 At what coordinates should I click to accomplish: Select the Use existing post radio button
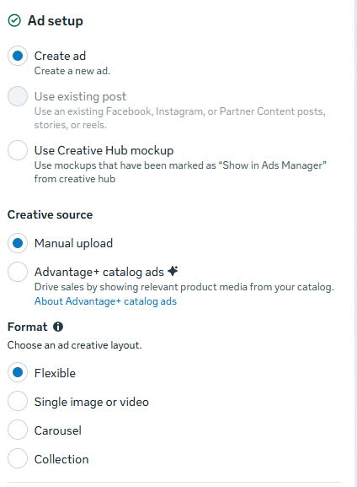coord(18,96)
